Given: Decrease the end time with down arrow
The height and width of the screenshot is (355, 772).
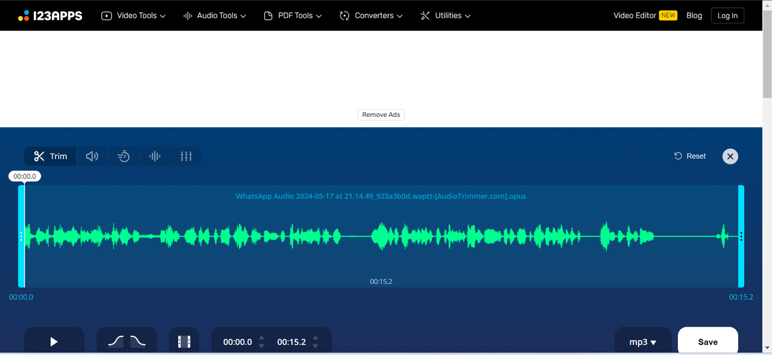Looking at the screenshot, I should (x=315, y=347).
